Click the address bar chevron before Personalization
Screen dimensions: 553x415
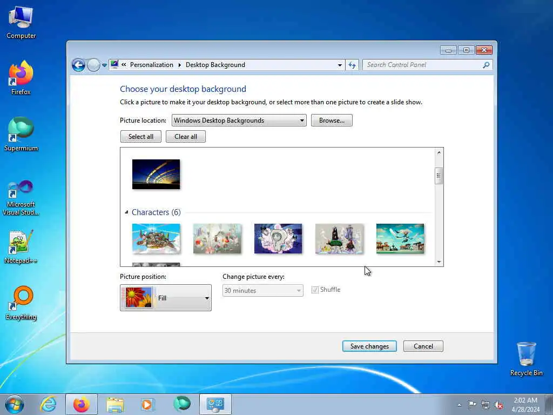pos(124,65)
